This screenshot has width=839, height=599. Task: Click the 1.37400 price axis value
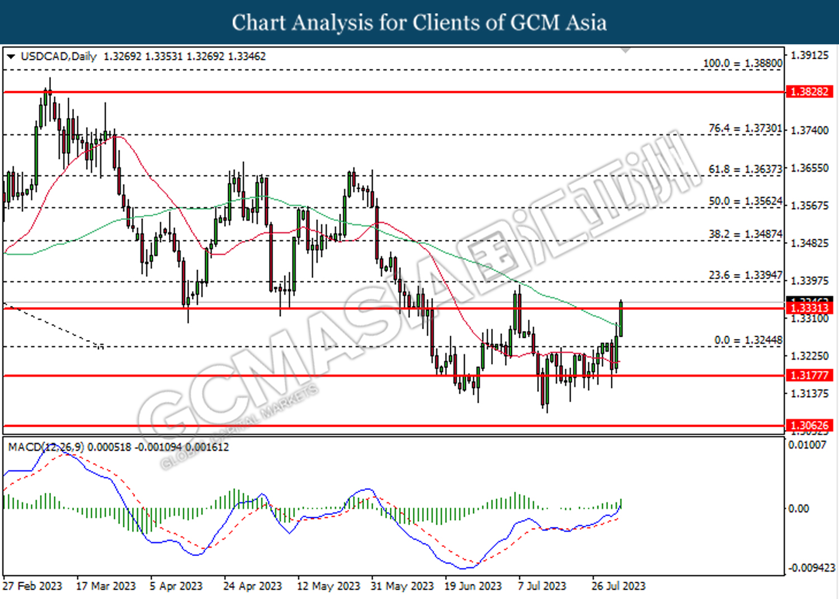coord(809,130)
